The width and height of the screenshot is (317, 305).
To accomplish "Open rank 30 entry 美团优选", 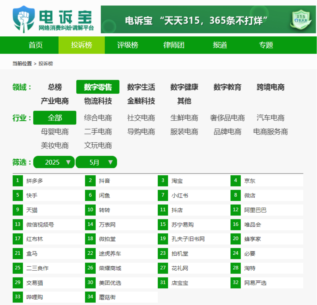I will [x=121, y=283].
